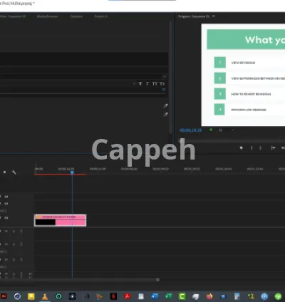The width and height of the screenshot is (285, 302).
Task: Pick color with the upper eyedropper
Action: [x=165, y=106]
